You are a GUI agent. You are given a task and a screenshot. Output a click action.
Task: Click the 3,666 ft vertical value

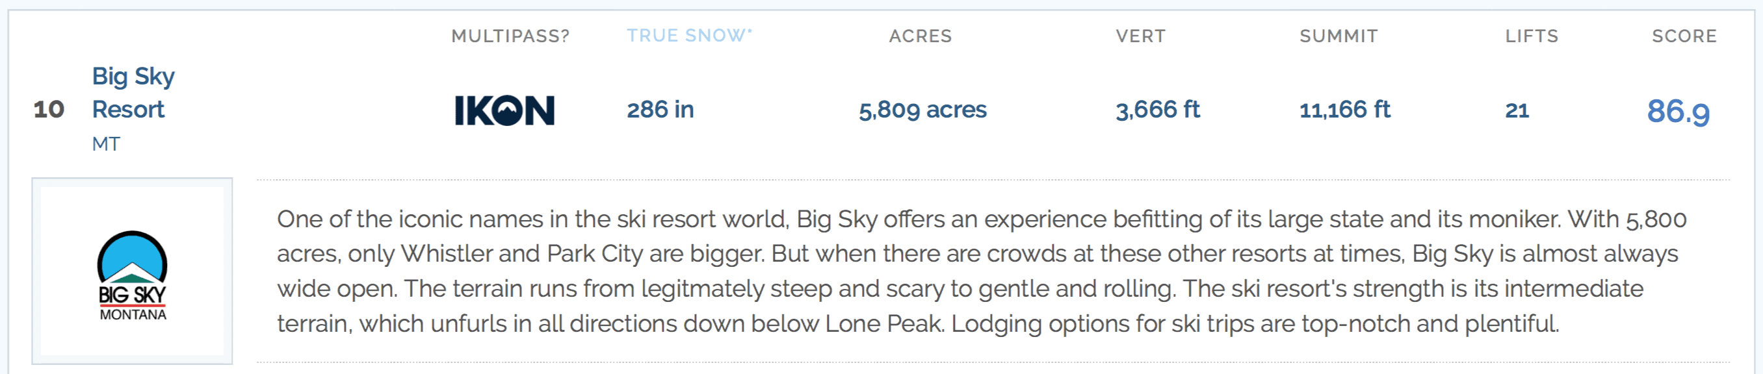tap(1158, 109)
